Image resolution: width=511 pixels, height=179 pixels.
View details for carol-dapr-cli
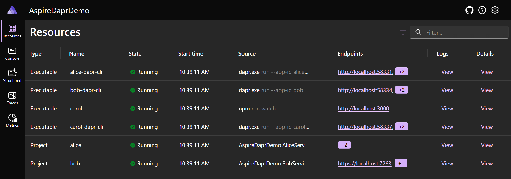487,127
